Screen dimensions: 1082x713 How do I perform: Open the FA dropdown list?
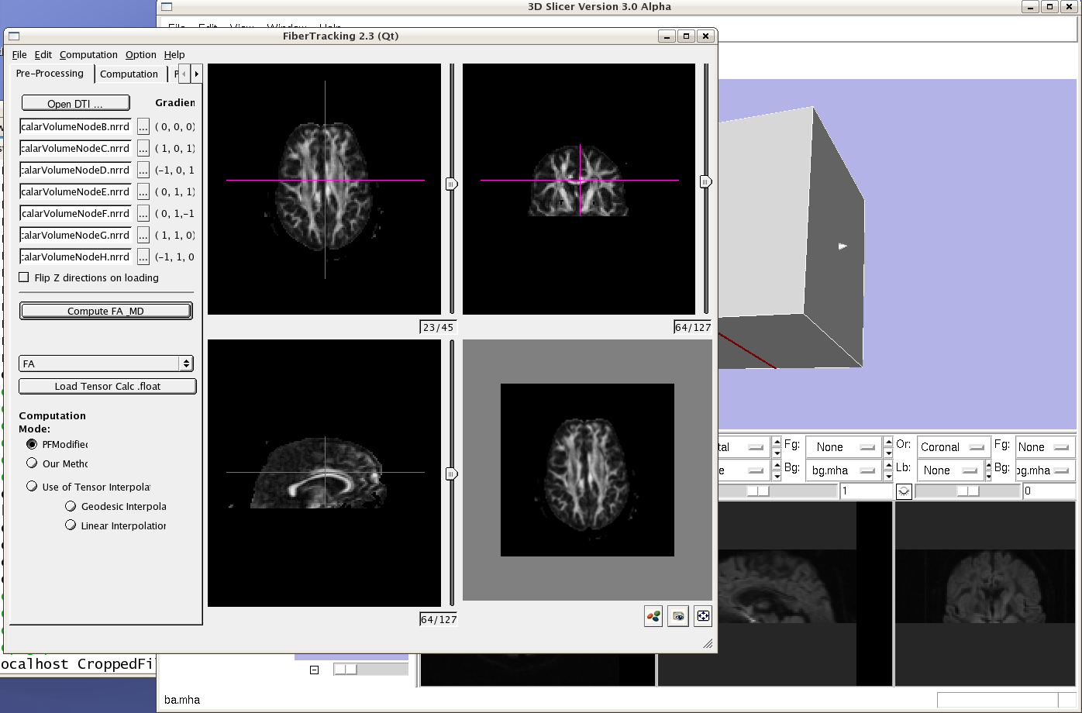[106, 363]
